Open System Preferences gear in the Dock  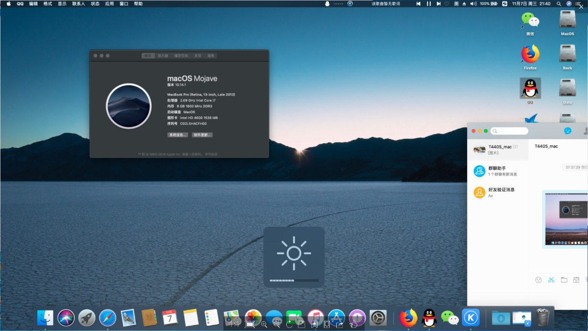378,318
